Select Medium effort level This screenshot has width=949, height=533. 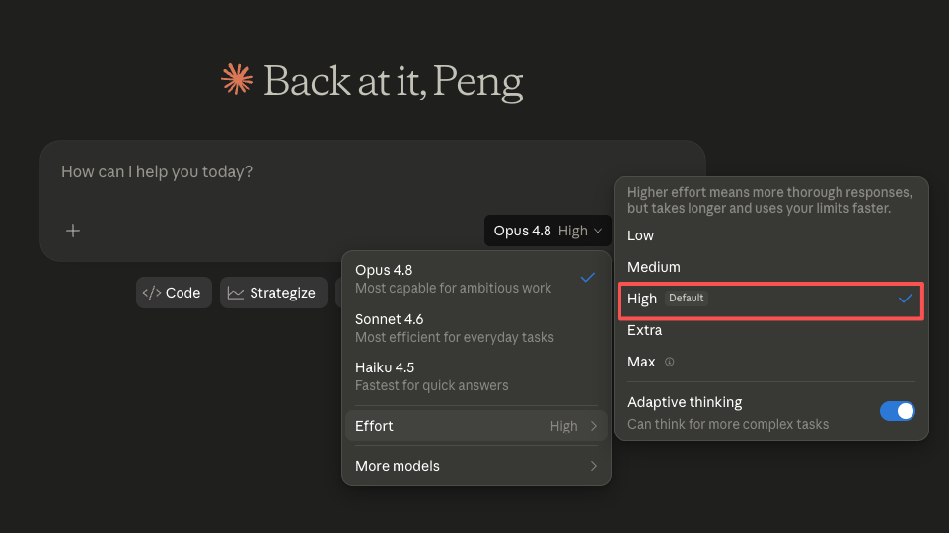770,267
